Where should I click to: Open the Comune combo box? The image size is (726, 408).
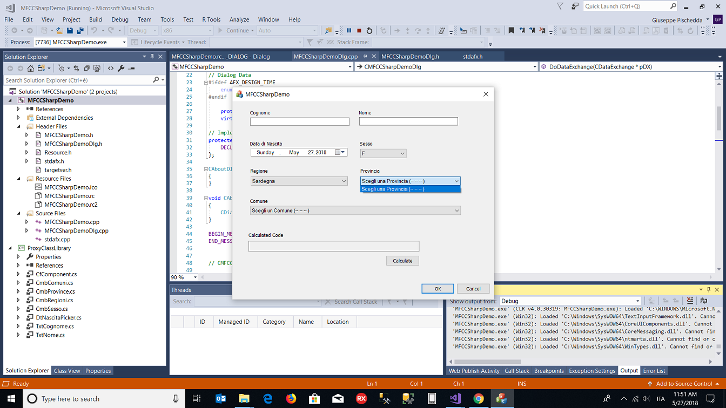click(355, 210)
